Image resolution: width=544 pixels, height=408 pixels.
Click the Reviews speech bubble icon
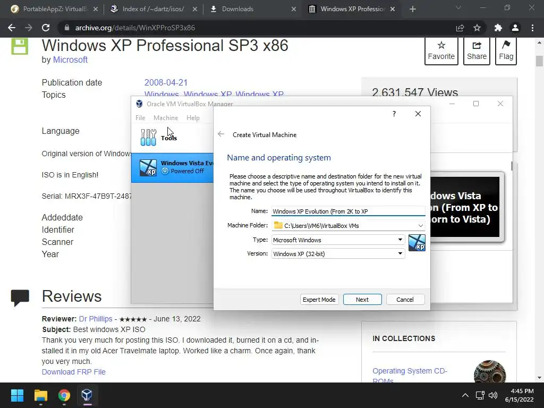[20, 297]
